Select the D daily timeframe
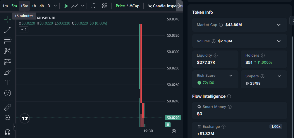This screenshot has width=294, height=138. [49, 6]
